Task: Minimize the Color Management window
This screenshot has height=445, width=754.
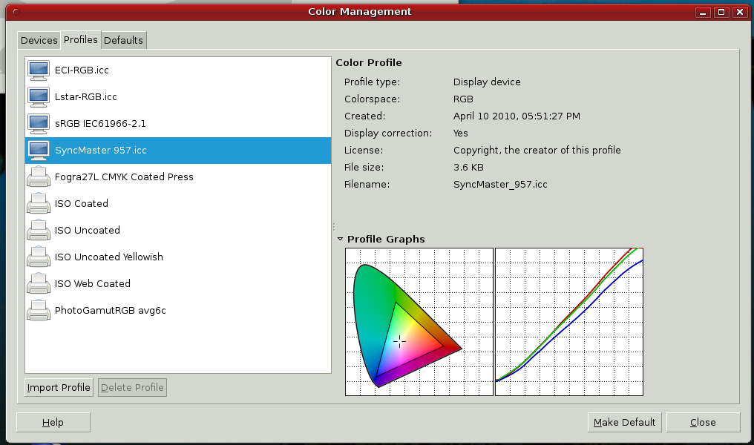Action: 703,12
